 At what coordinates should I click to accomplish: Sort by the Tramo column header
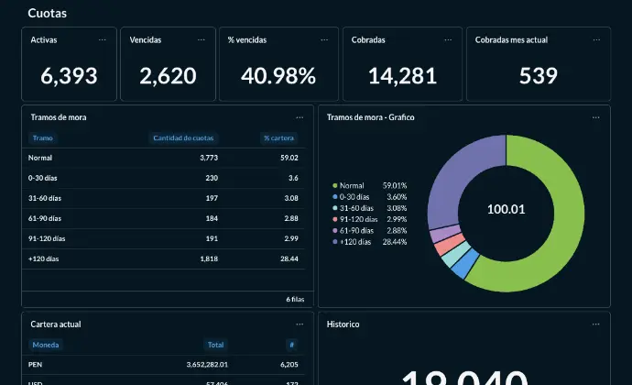click(43, 138)
